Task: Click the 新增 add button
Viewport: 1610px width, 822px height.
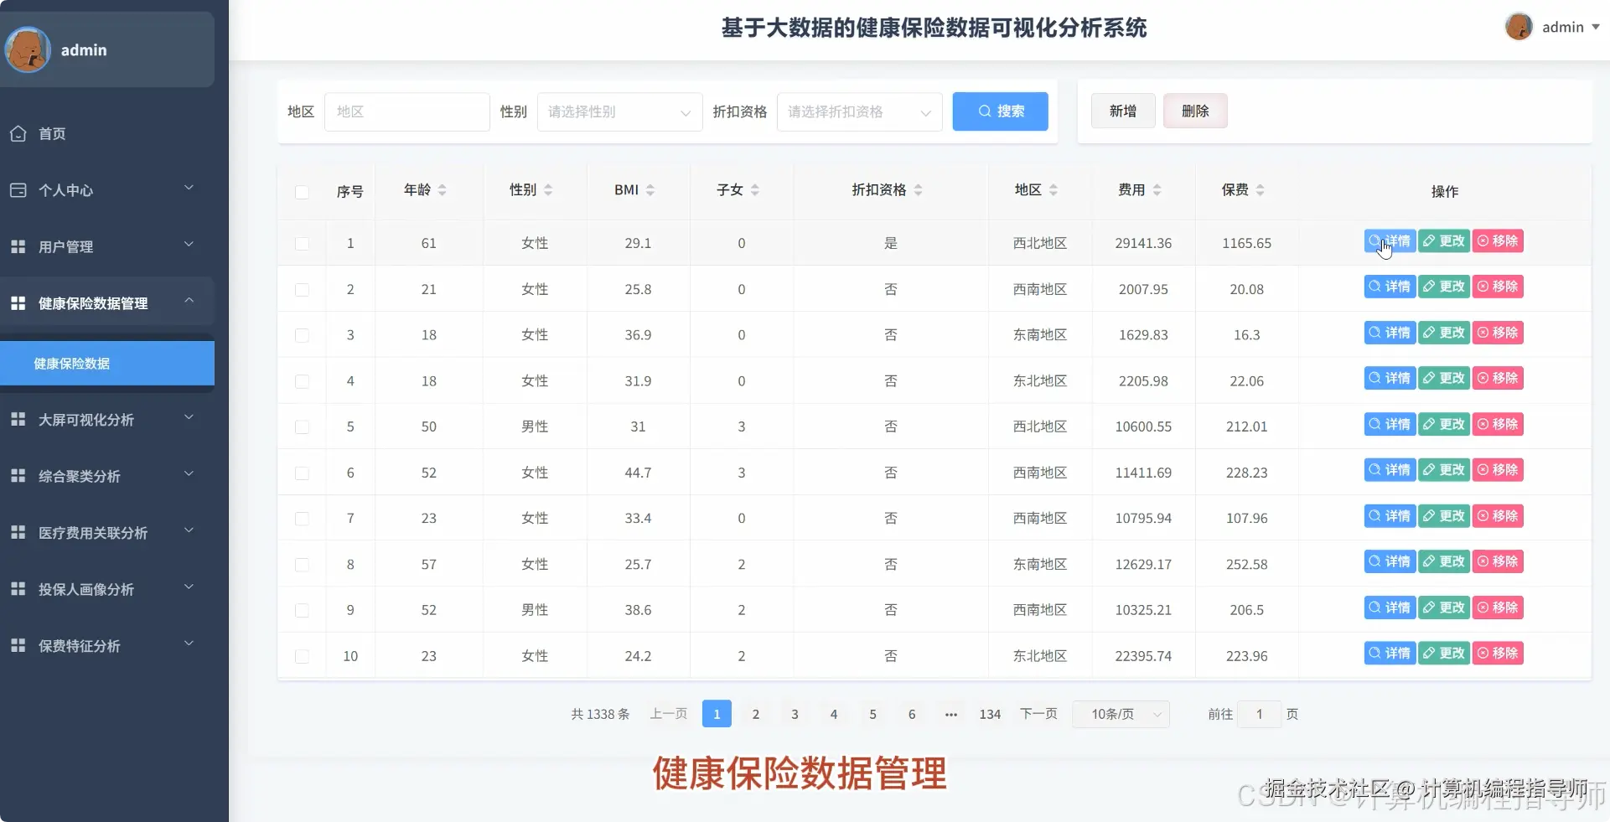Action: click(1123, 111)
